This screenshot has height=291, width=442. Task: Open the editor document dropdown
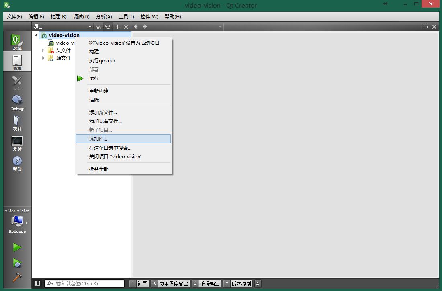tap(220, 27)
